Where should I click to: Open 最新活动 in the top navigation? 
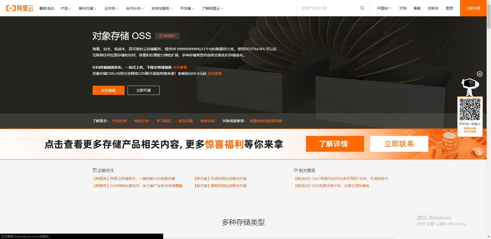(x=47, y=8)
